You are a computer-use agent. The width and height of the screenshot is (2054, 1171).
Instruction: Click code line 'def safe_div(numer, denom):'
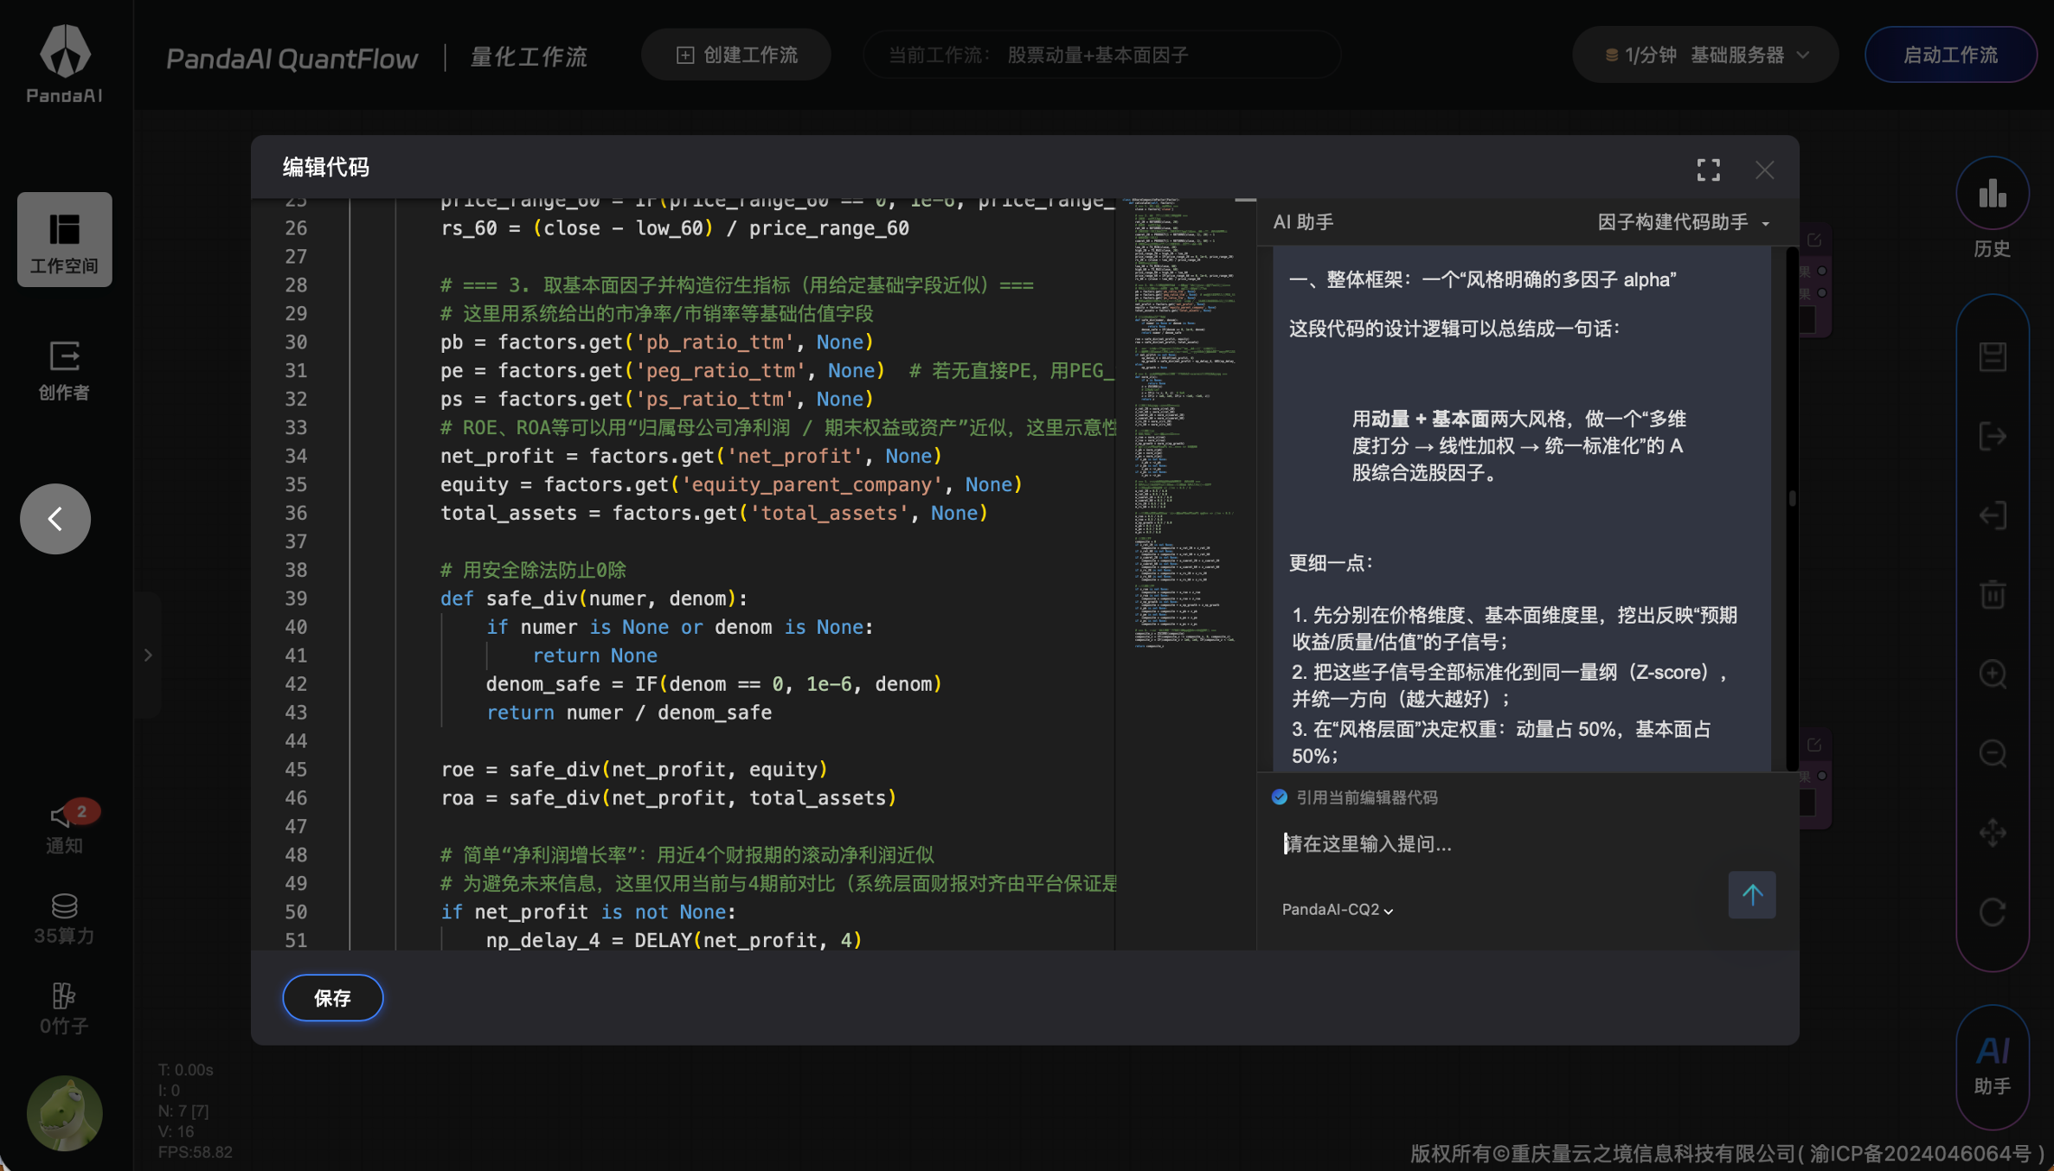(x=594, y=598)
